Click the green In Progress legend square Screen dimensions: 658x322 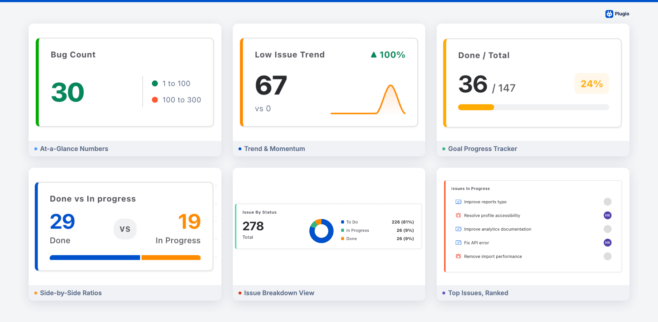343,230
